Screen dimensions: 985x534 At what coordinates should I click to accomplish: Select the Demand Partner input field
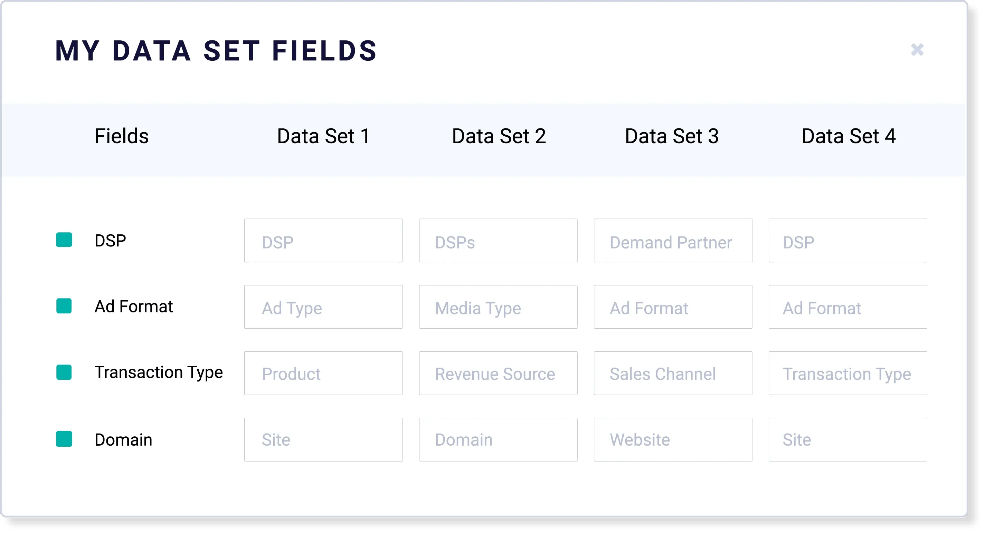[673, 241]
